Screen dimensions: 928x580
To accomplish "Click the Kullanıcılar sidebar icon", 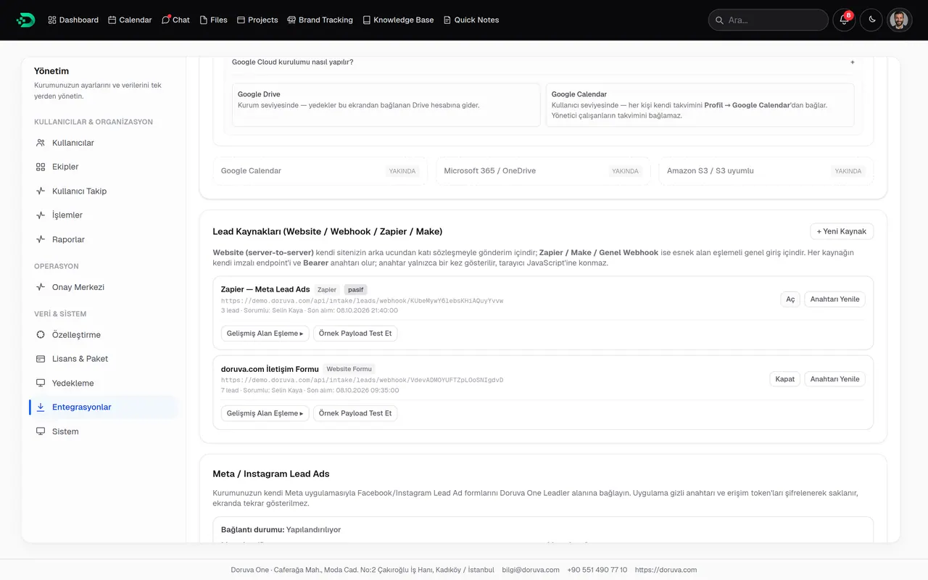I will point(41,143).
